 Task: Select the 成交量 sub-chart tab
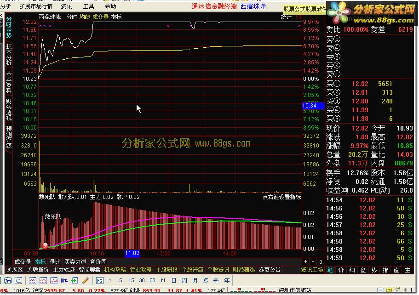coord(23,262)
